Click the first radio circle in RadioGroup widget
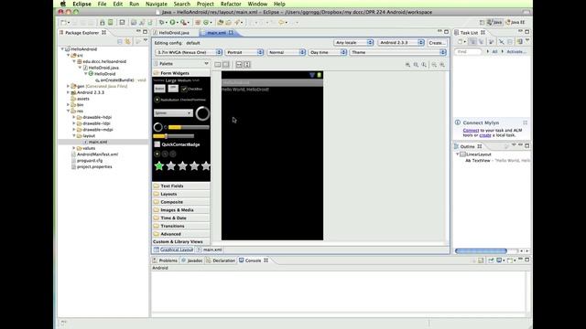This screenshot has height=329, width=586. 157,154
